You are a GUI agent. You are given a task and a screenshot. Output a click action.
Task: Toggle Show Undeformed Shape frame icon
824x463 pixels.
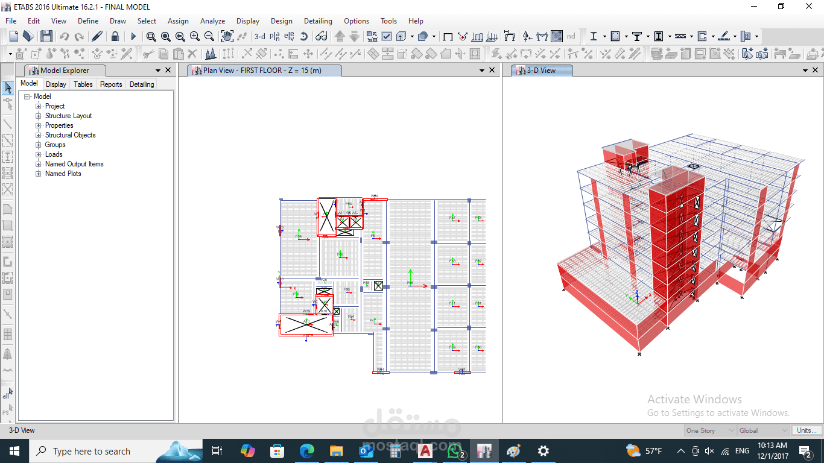(x=448, y=36)
